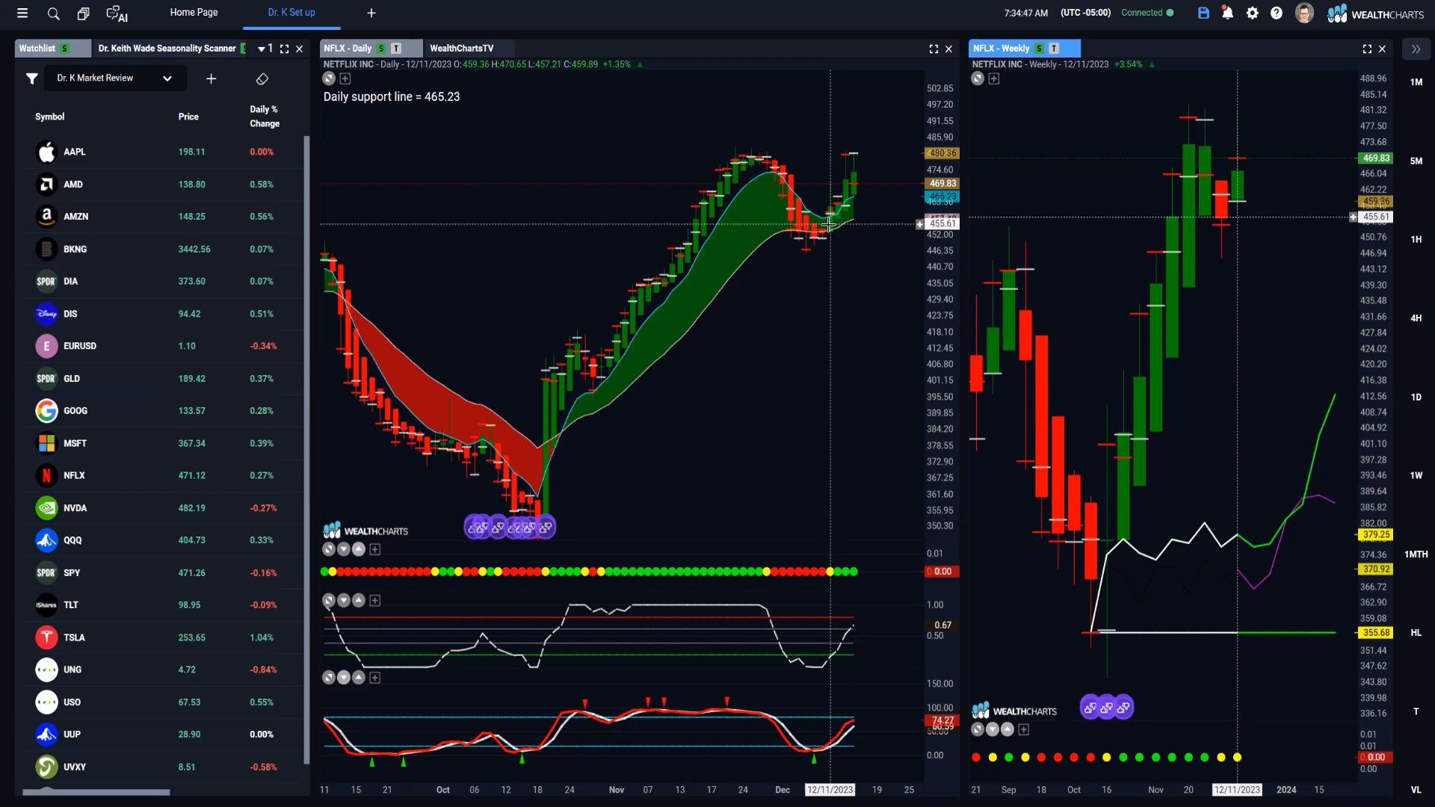The width and height of the screenshot is (1435, 807).
Task: Toggle the S badge on NFLX Weekly tab
Action: (1039, 49)
